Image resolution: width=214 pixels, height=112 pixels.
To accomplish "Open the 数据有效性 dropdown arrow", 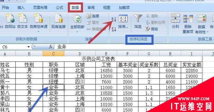I will [x=207, y=32].
